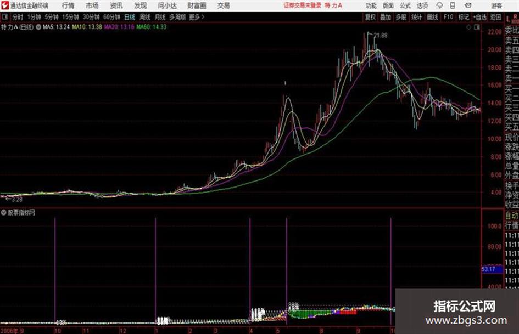Click the 股票指标网 indicator title
Viewport: 519px width, 334px height.
click(x=21, y=213)
